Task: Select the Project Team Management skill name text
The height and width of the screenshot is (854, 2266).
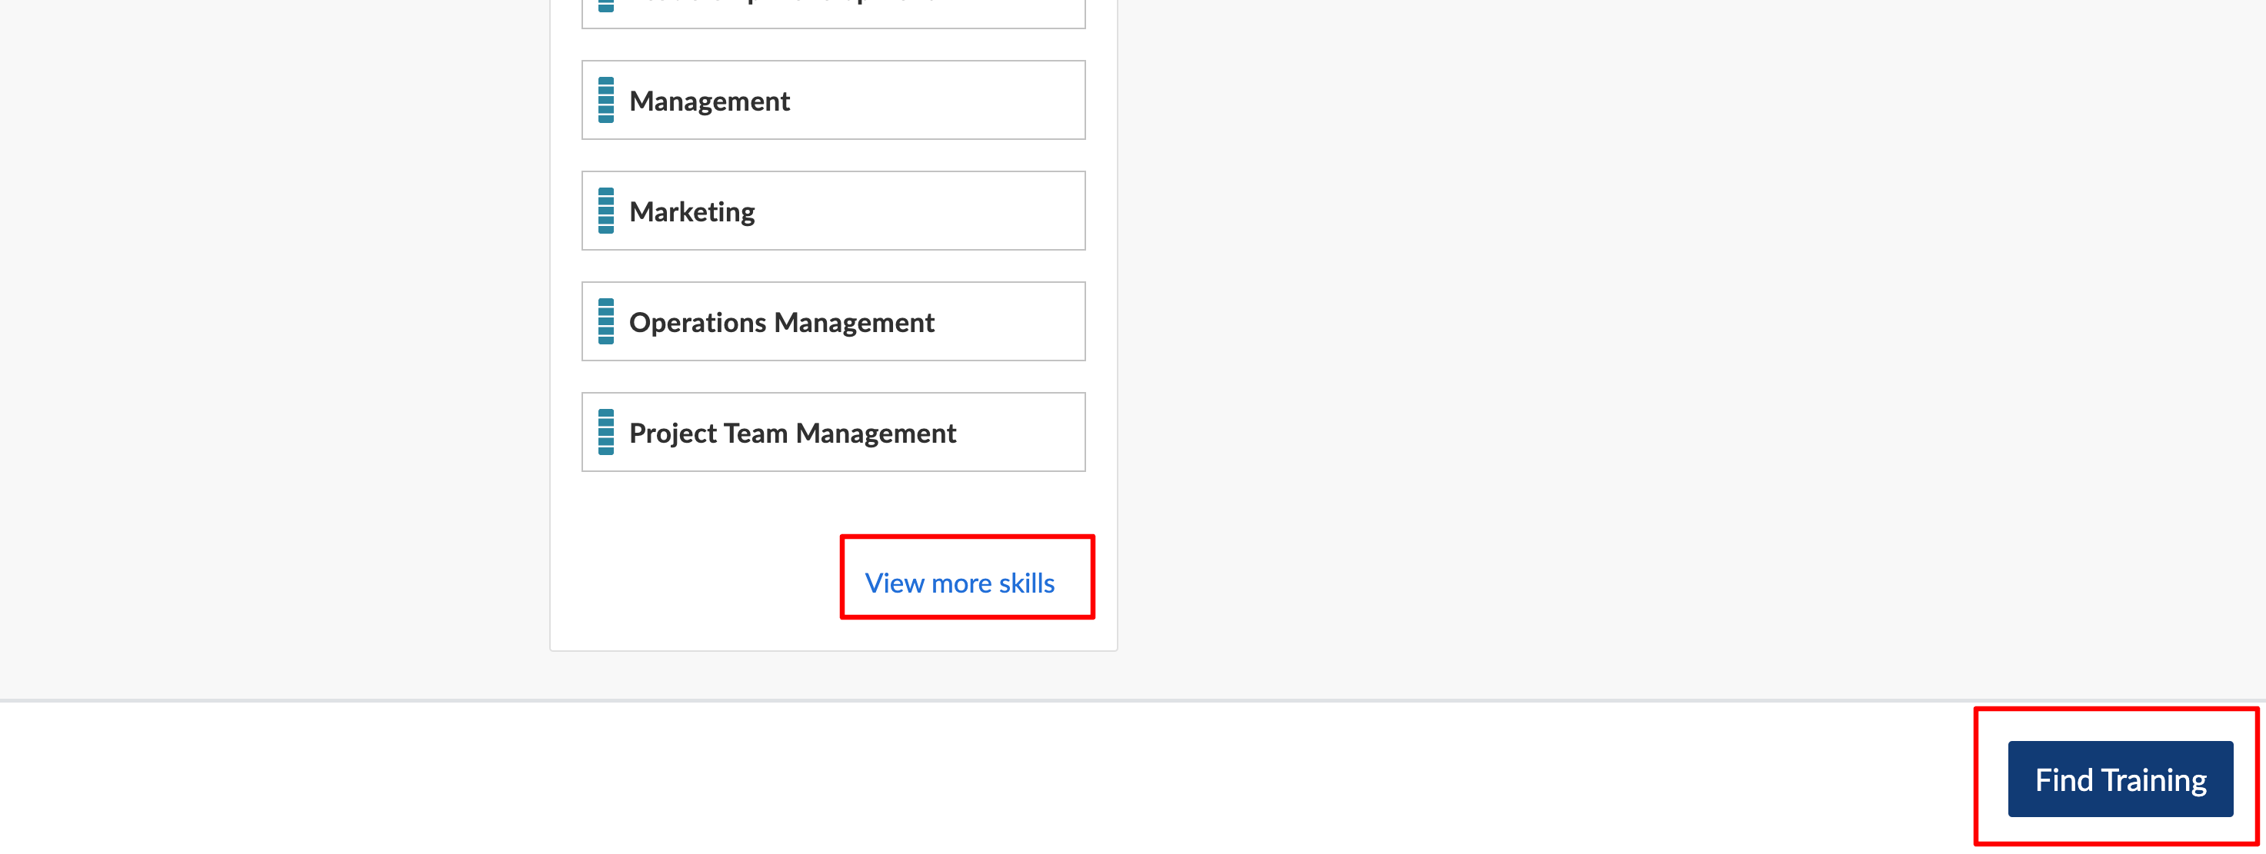Action: (791, 434)
